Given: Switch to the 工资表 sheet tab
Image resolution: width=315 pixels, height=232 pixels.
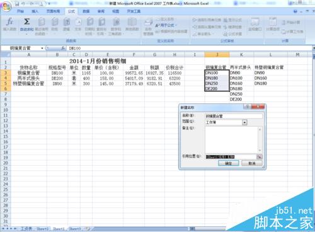Looking at the screenshot, I should click(x=26, y=229).
